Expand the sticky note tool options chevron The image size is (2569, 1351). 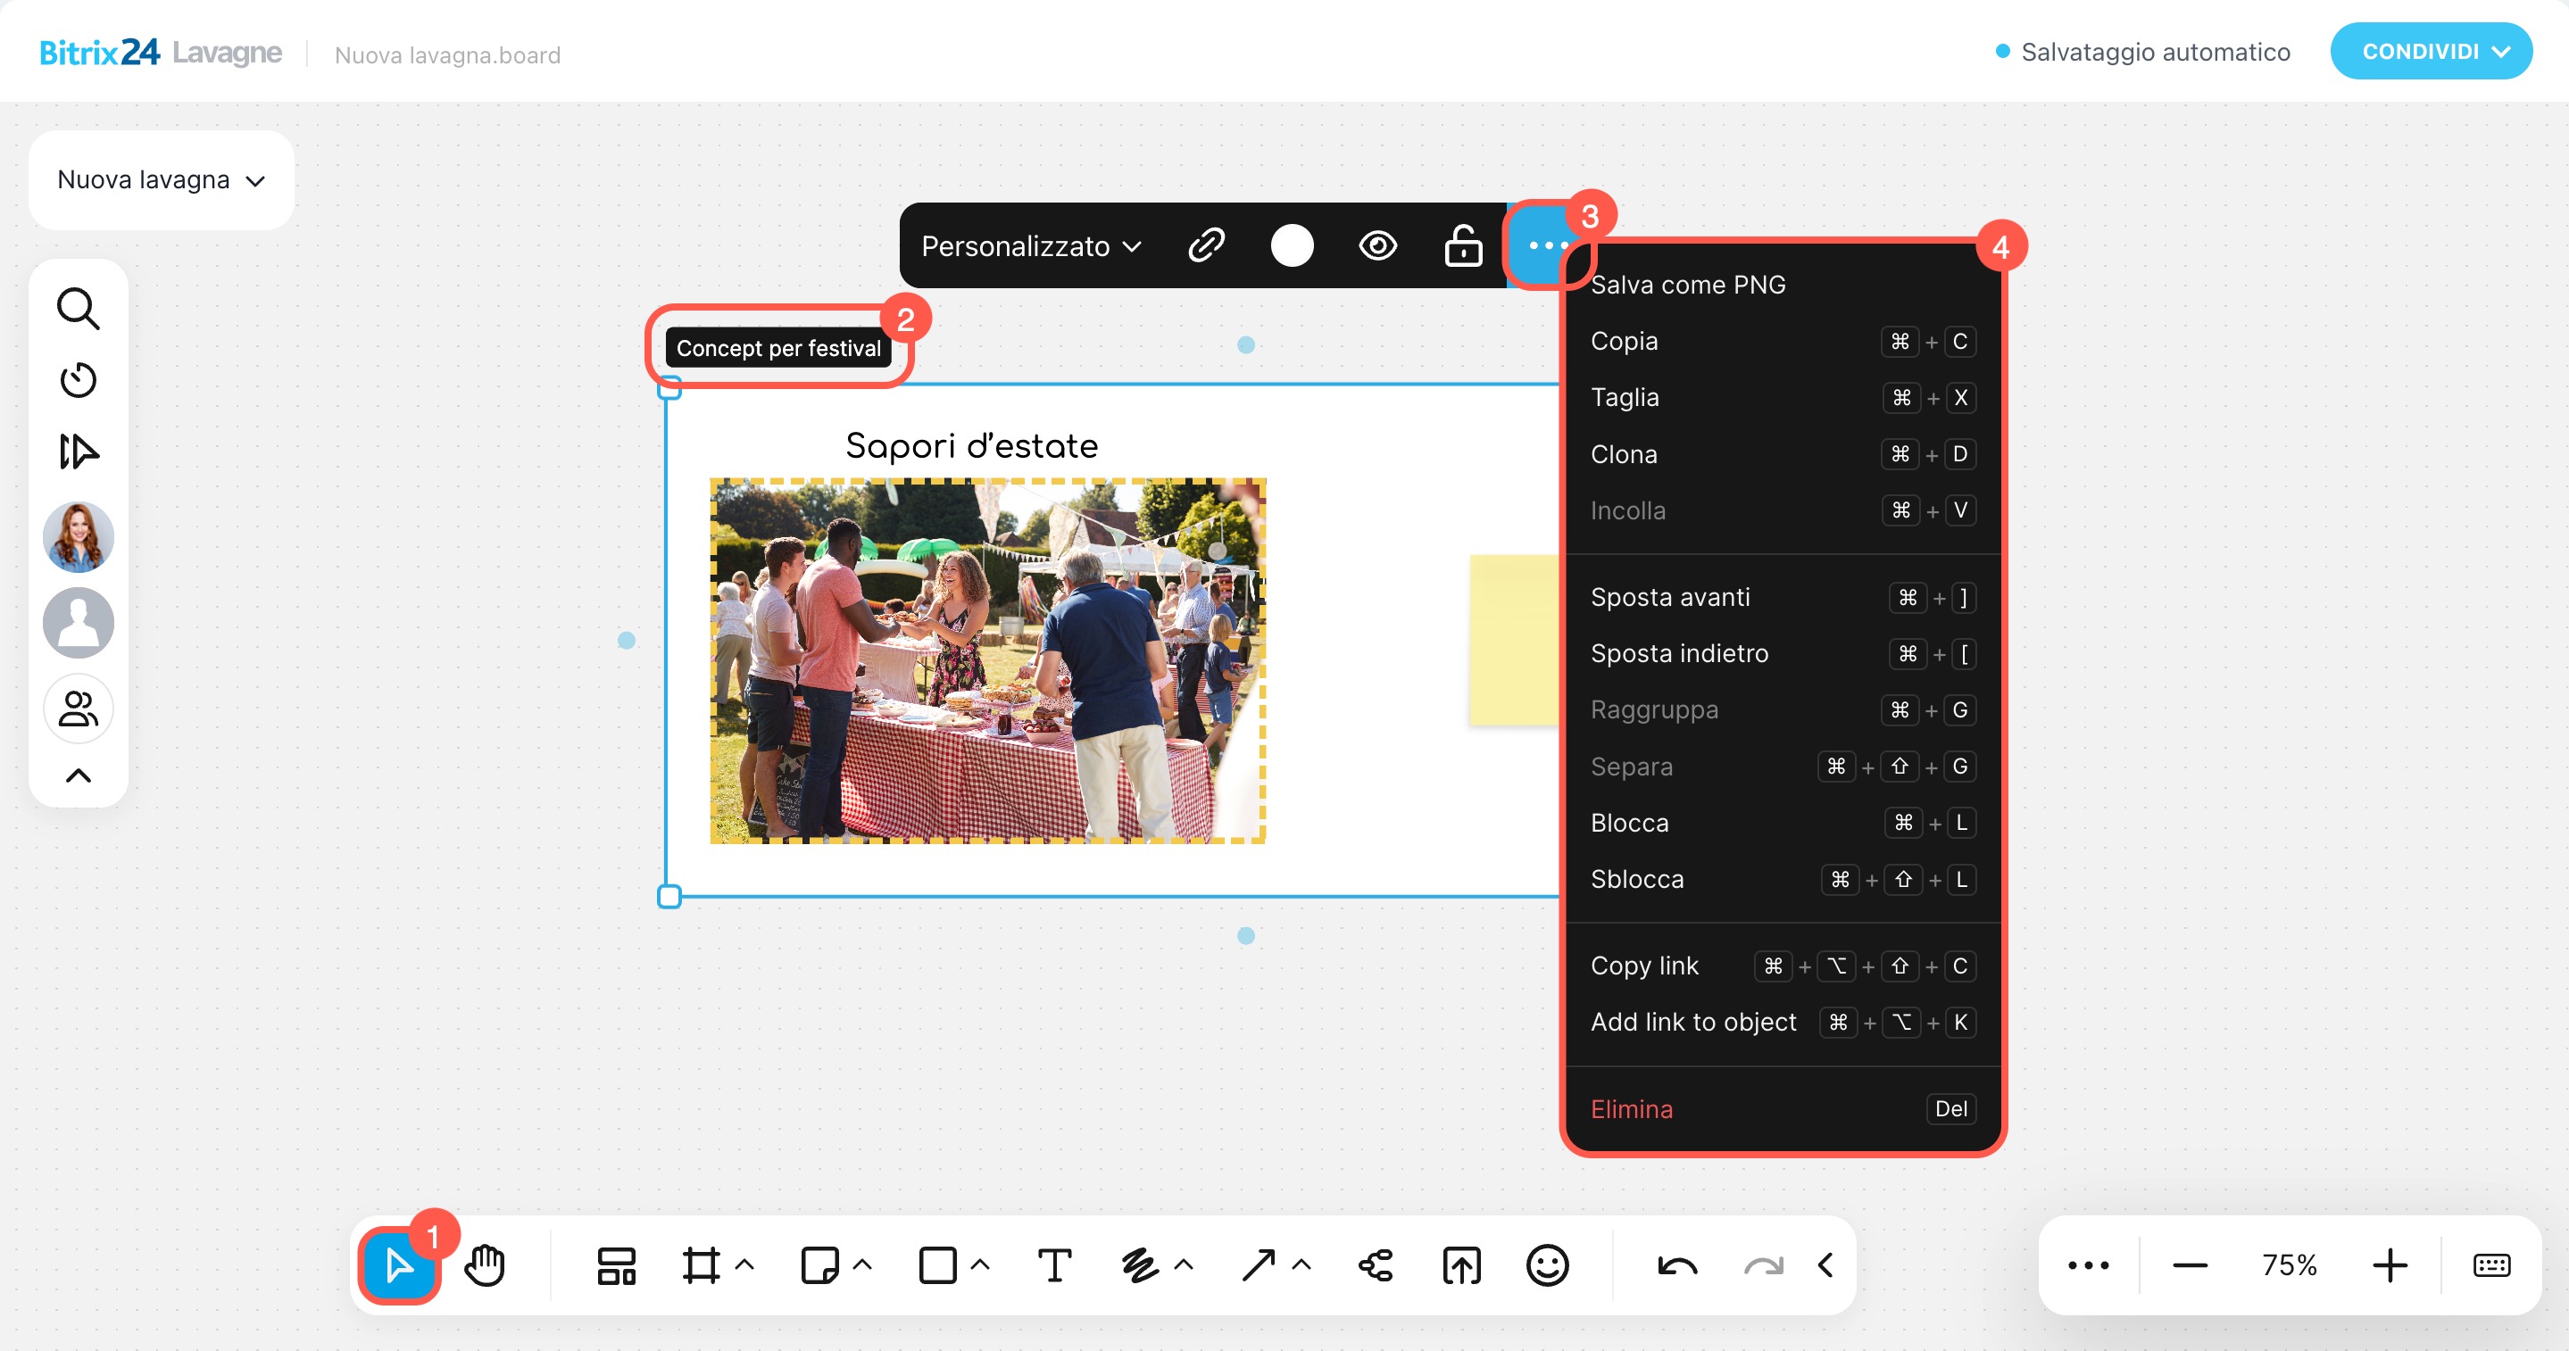pos(862,1264)
